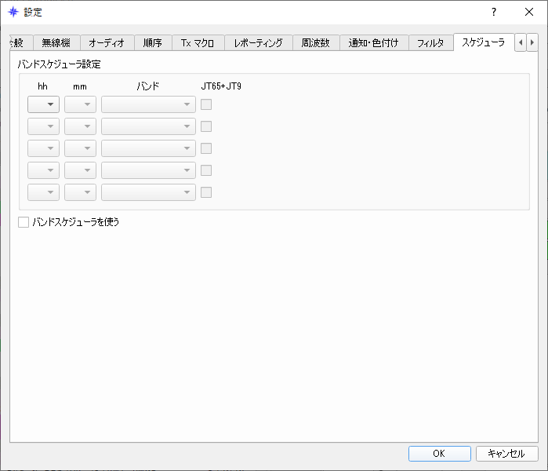Click the tab scroll left arrow
548x471 pixels.
(521, 42)
